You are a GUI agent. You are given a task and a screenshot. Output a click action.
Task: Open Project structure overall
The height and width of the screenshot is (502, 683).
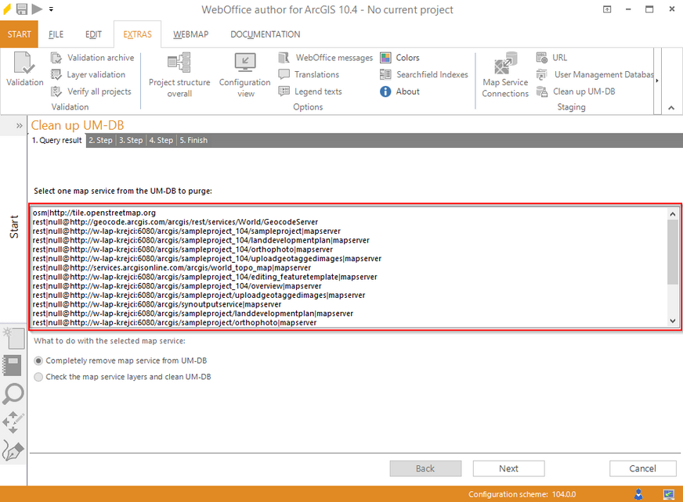pyautogui.click(x=179, y=75)
